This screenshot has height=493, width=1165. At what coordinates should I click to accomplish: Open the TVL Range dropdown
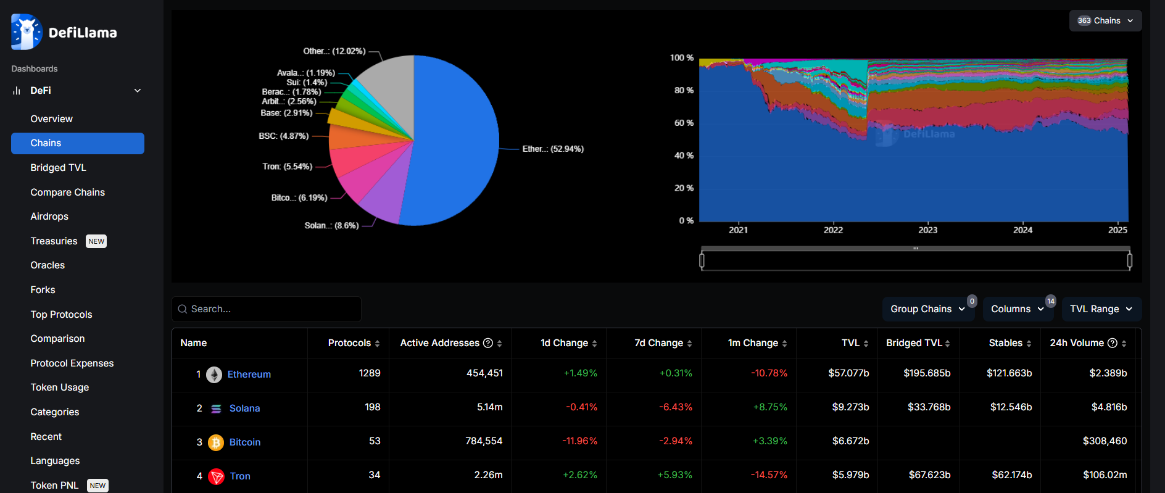point(1101,309)
